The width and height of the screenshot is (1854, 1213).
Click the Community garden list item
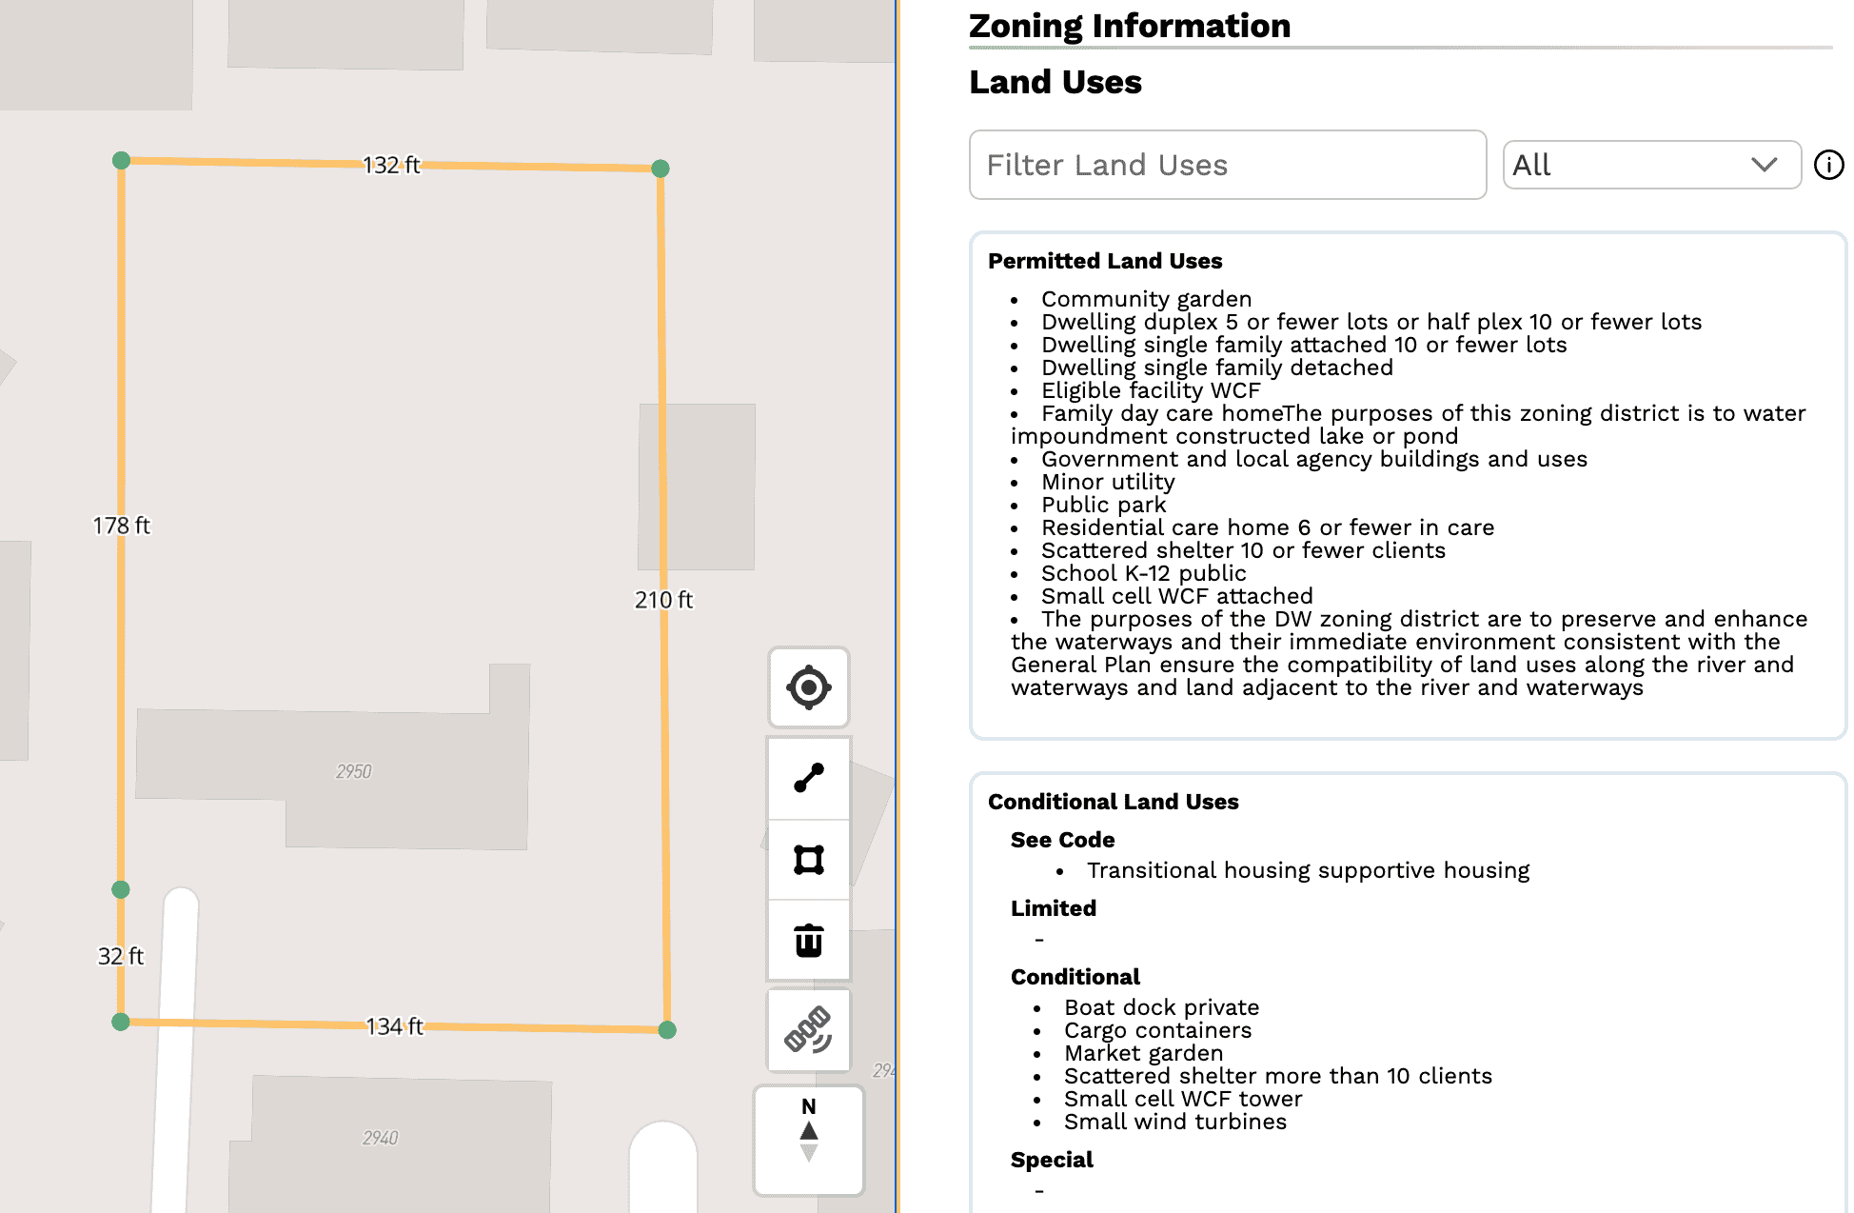1146,299
